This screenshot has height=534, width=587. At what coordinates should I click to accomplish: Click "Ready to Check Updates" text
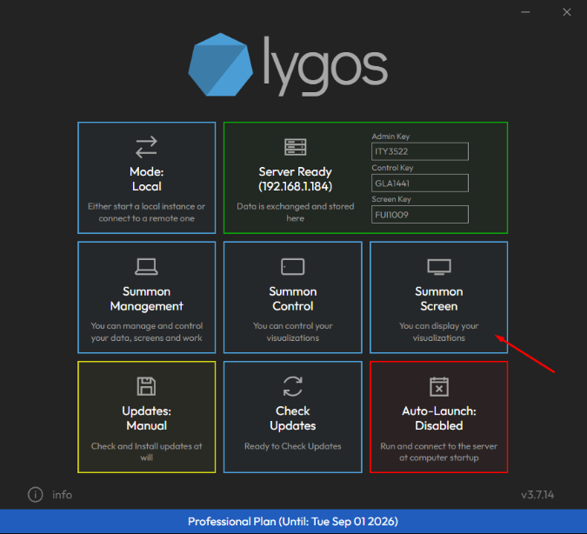pyautogui.click(x=293, y=446)
